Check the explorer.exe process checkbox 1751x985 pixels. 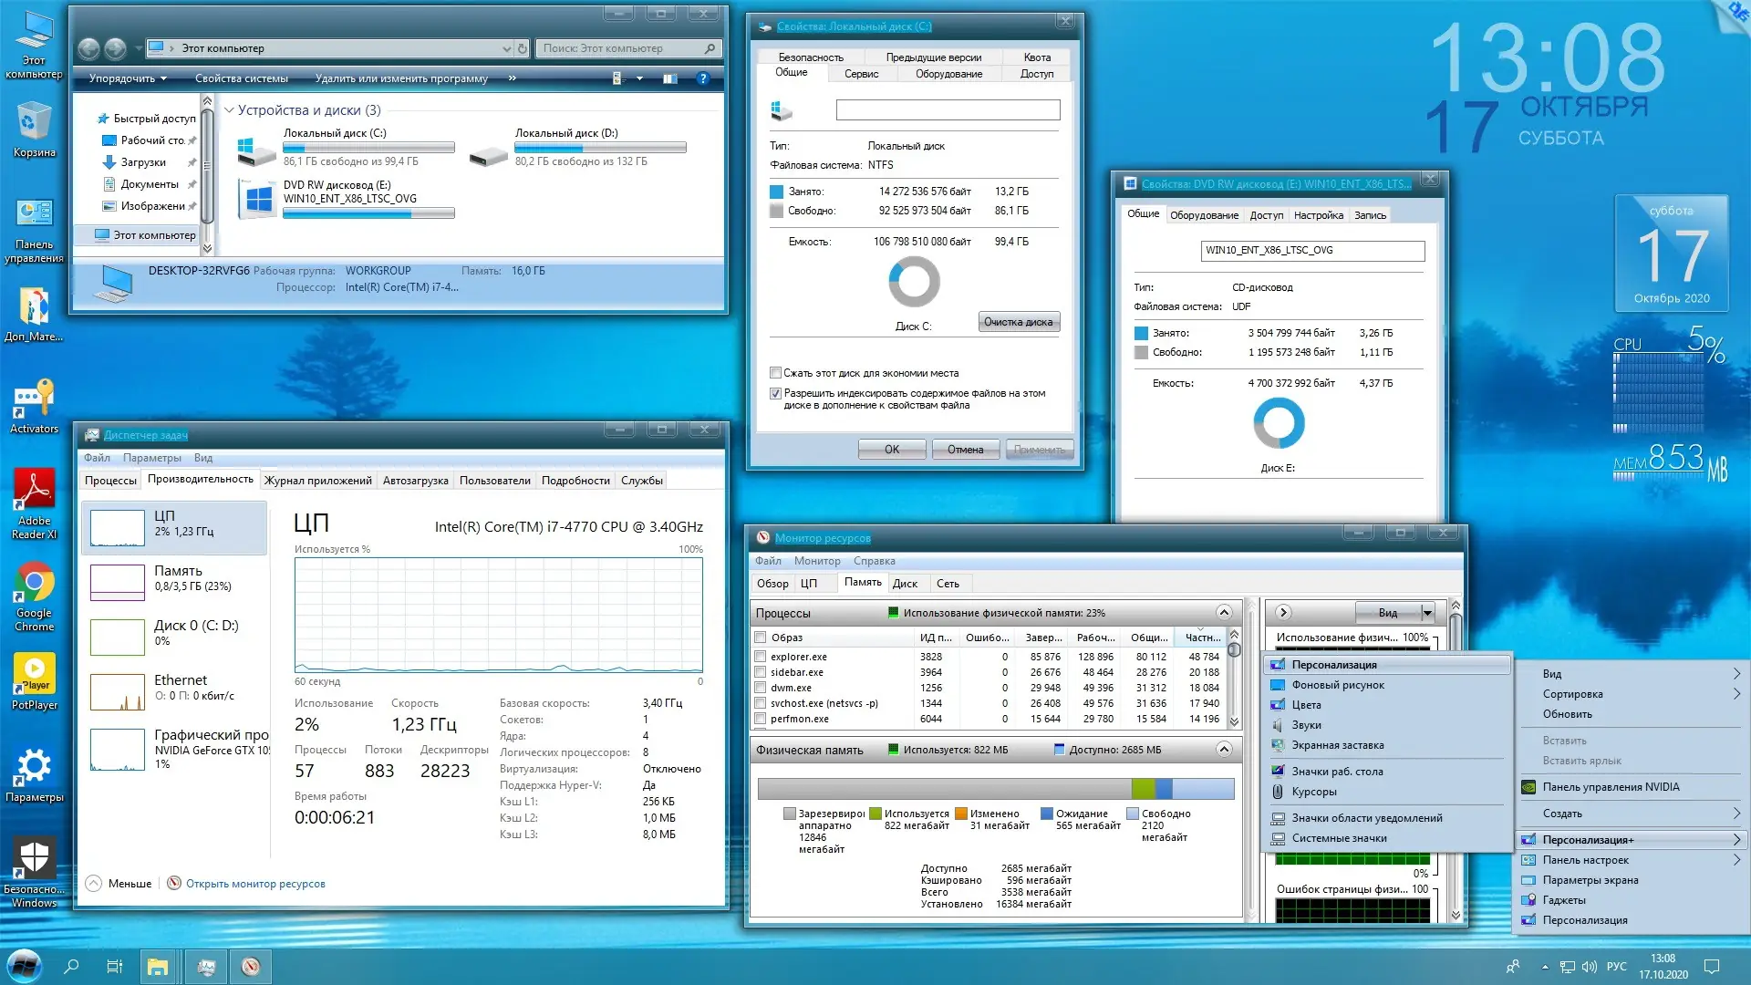click(761, 657)
